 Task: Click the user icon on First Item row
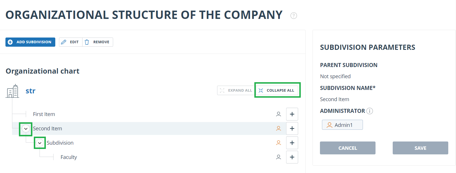pyautogui.click(x=278, y=114)
